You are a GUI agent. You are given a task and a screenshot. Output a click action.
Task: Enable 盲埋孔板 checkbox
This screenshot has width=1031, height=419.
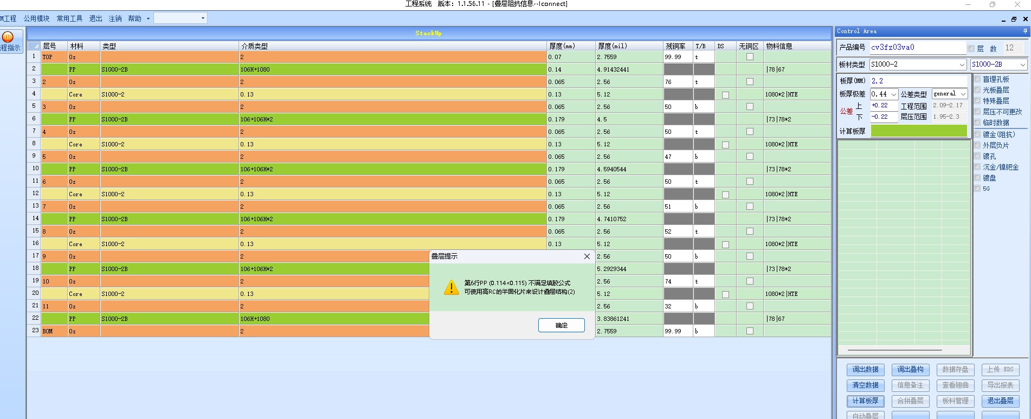coord(977,79)
